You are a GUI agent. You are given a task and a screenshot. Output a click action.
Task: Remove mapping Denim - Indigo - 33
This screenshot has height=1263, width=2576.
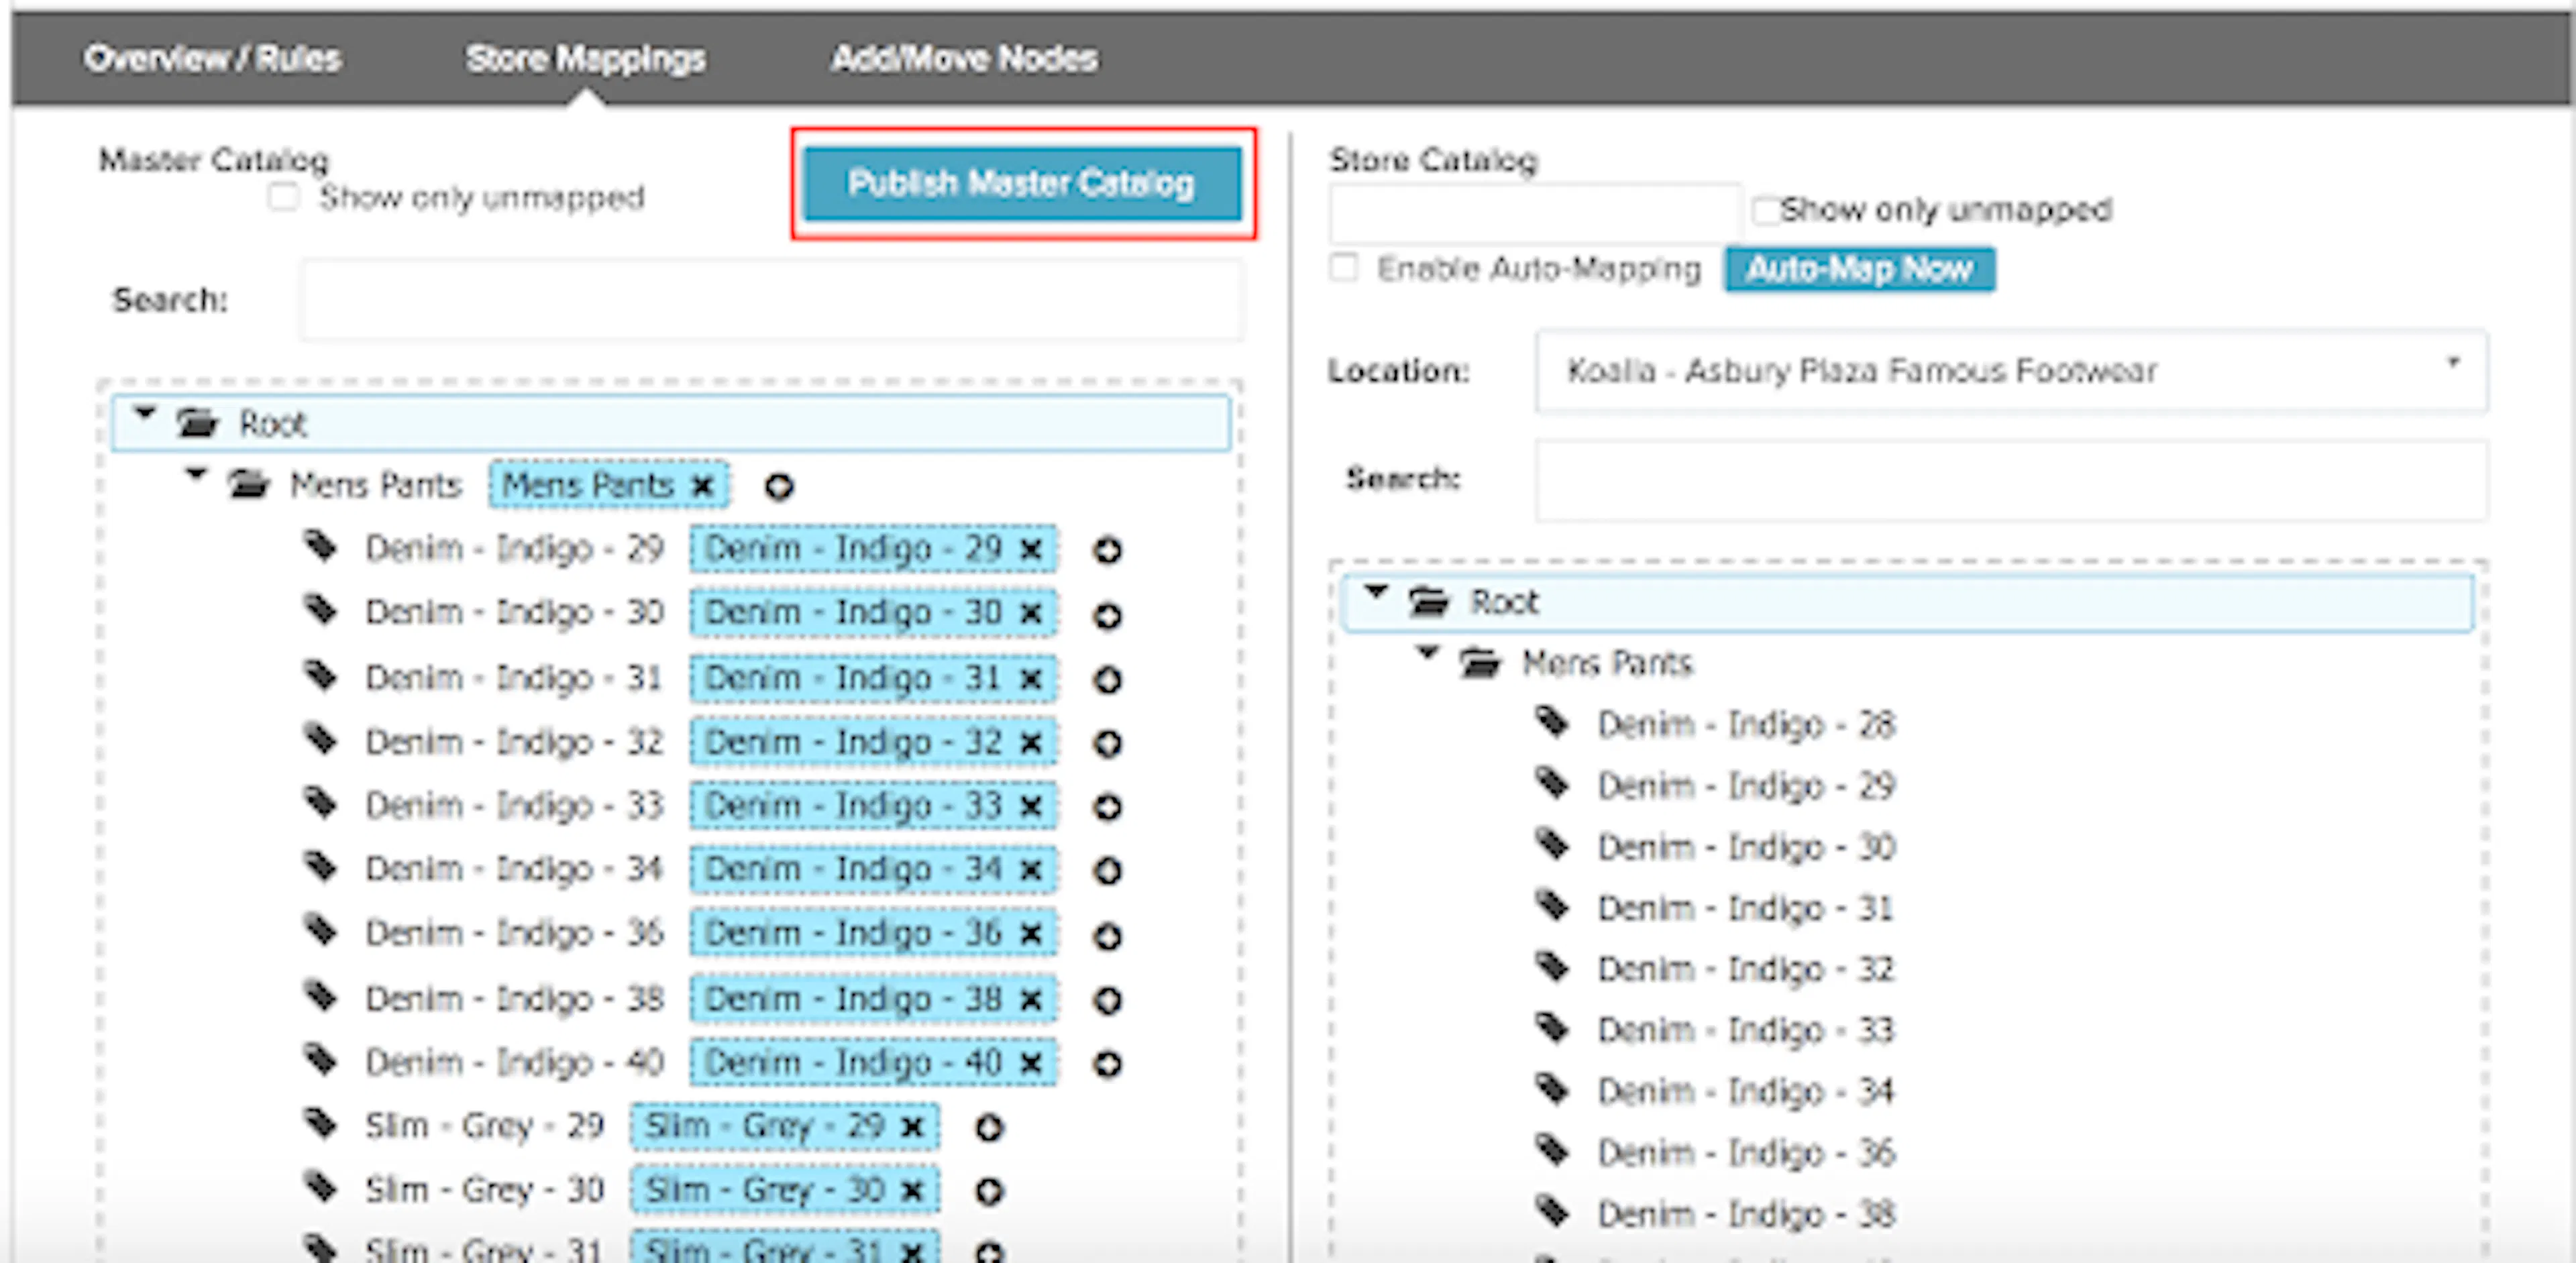(1031, 807)
